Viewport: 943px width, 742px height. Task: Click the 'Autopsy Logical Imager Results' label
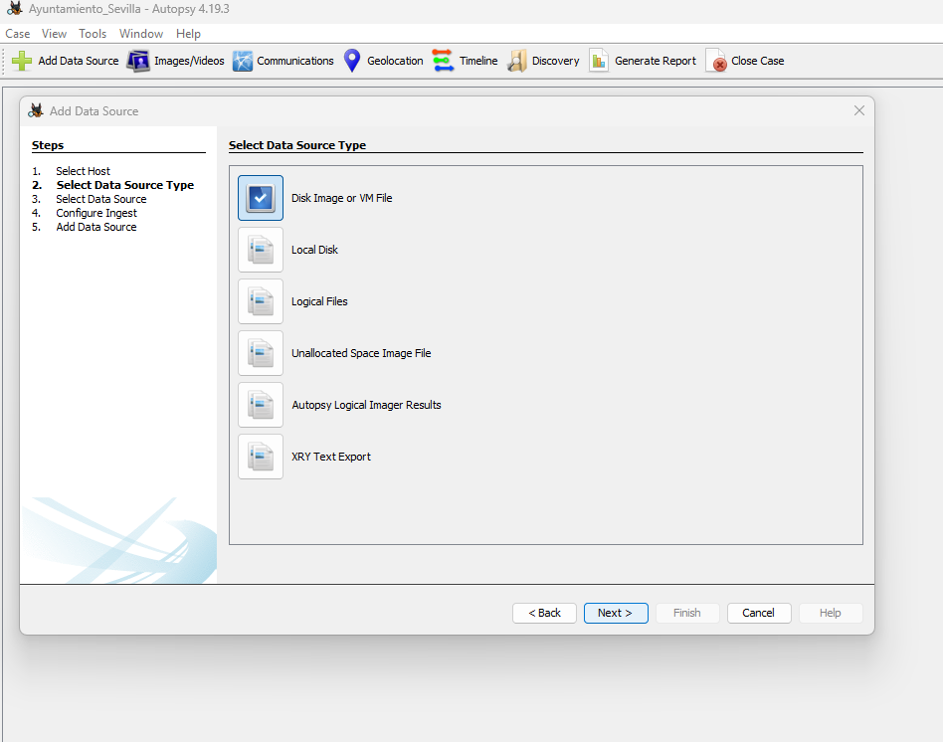(366, 405)
